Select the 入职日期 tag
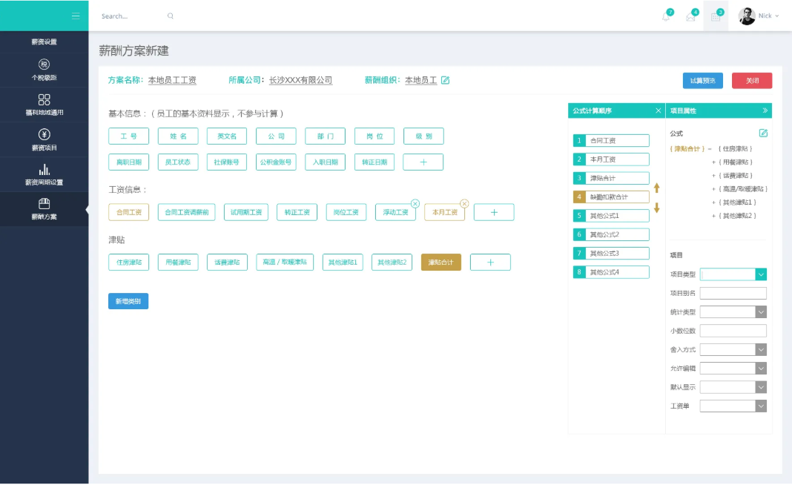 (x=326, y=162)
